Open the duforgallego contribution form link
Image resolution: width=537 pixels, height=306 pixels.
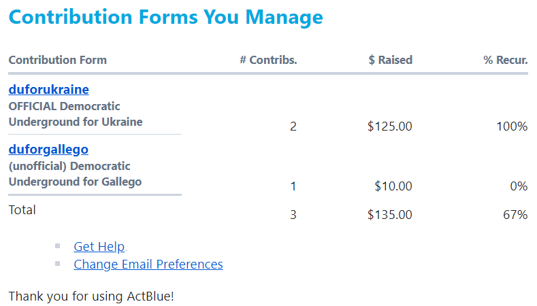(48, 149)
